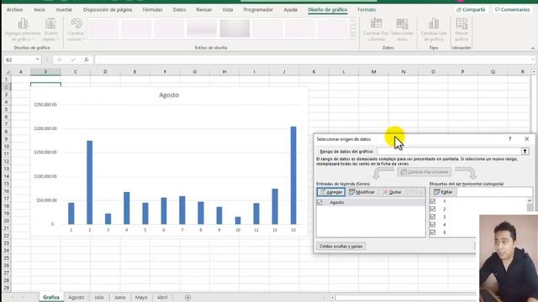Open the Archivo menu
538x302 pixels.
(14, 9)
